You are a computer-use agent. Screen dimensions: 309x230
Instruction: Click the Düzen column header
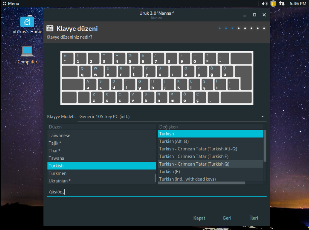[x=102, y=127]
